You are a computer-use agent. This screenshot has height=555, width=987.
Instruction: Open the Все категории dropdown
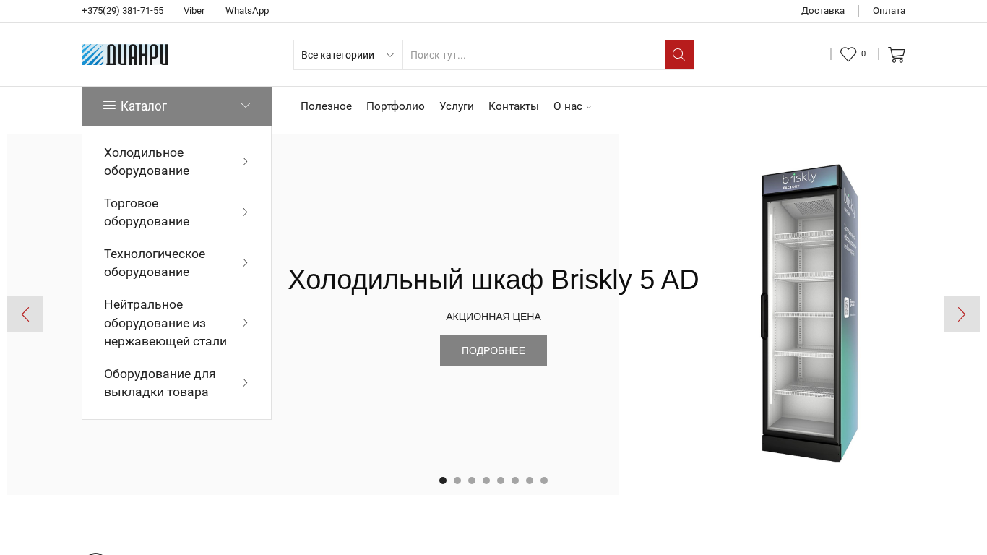[x=348, y=55]
